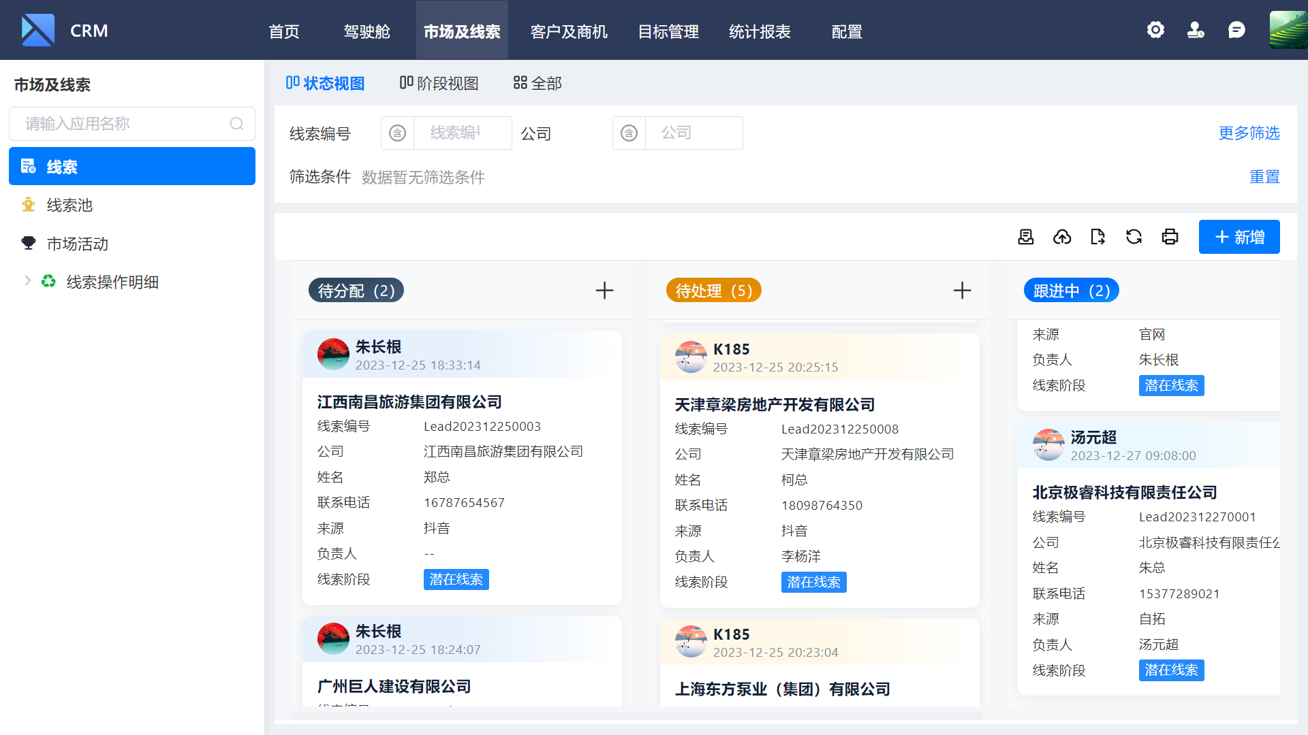The height and width of the screenshot is (735, 1308).
Task: Toggle the 含 match mode on 线索编号 filter
Action: click(397, 133)
